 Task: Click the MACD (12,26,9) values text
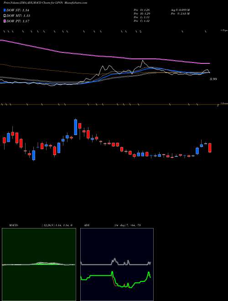[57, 225]
